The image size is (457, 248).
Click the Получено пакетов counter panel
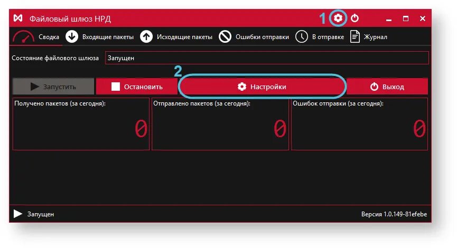(x=81, y=124)
